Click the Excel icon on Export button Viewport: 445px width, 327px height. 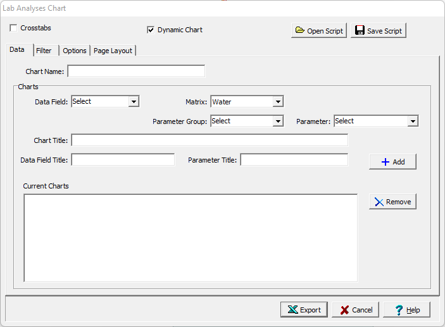[x=292, y=310]
